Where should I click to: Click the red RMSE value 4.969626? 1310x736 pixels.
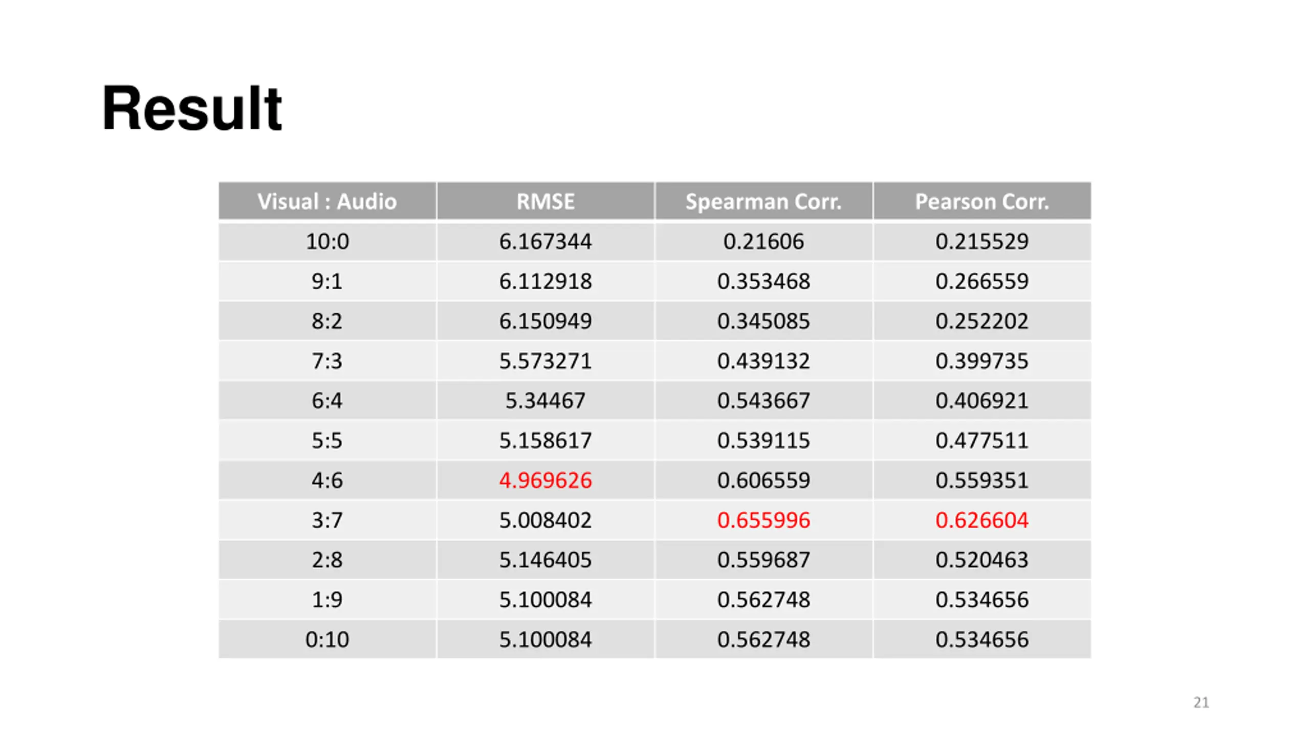tap(545, 480)
